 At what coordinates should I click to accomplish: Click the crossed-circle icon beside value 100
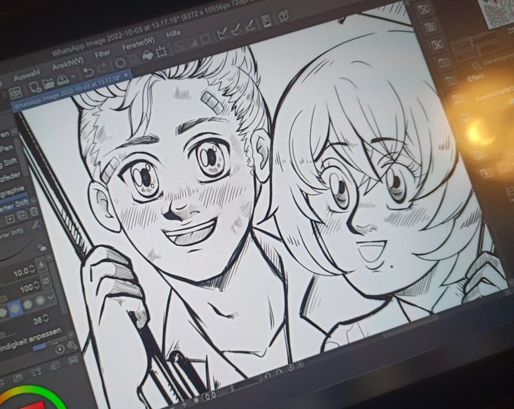tap(46, 281)
